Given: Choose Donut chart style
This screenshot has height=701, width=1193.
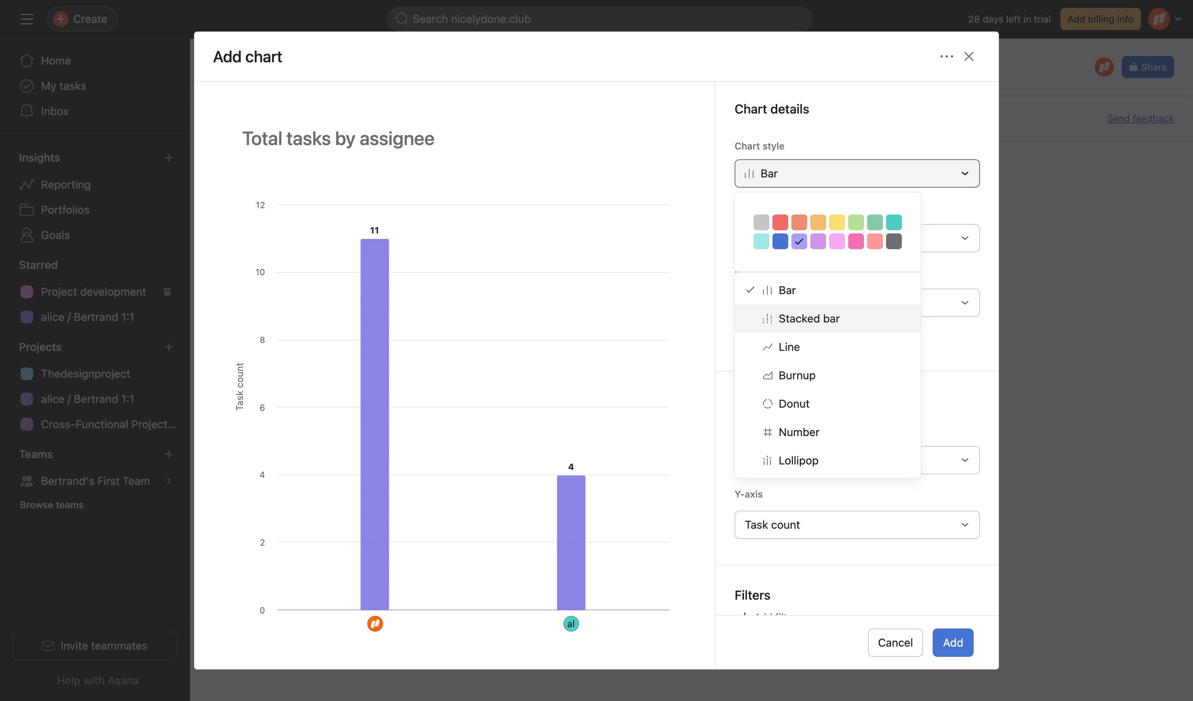Looking at the screenshot, I should (x=828, y=403).
